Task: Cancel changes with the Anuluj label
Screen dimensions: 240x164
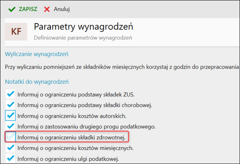Action: (62, 9)
